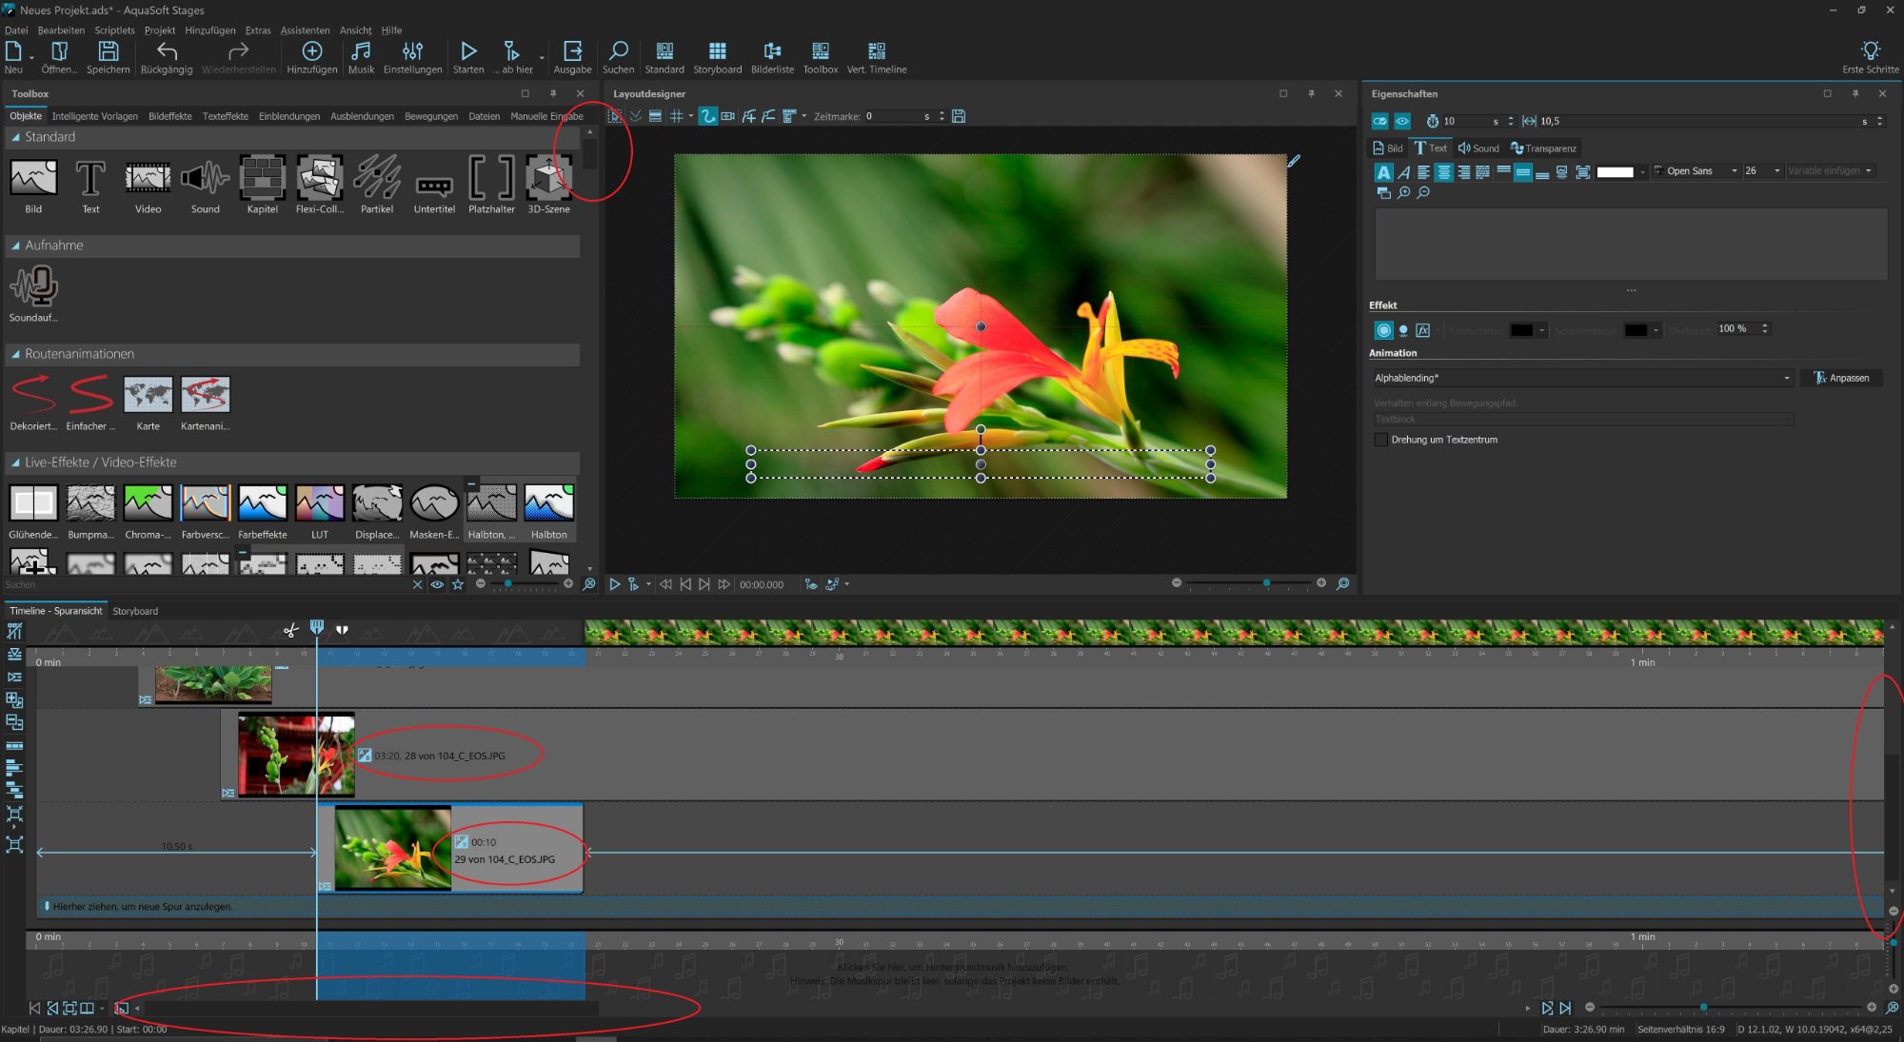Switch to the Storyboard timeline tab
Image resolution: width=1904 pixels, height=1042 pixels.
tap(135, 611)
